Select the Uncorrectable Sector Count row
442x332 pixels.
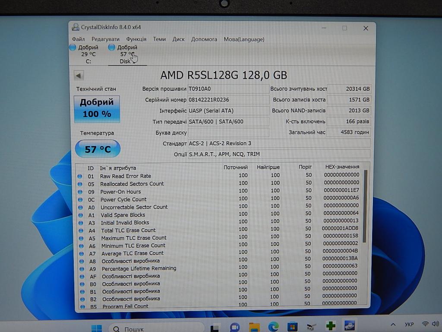click(219, 207)
